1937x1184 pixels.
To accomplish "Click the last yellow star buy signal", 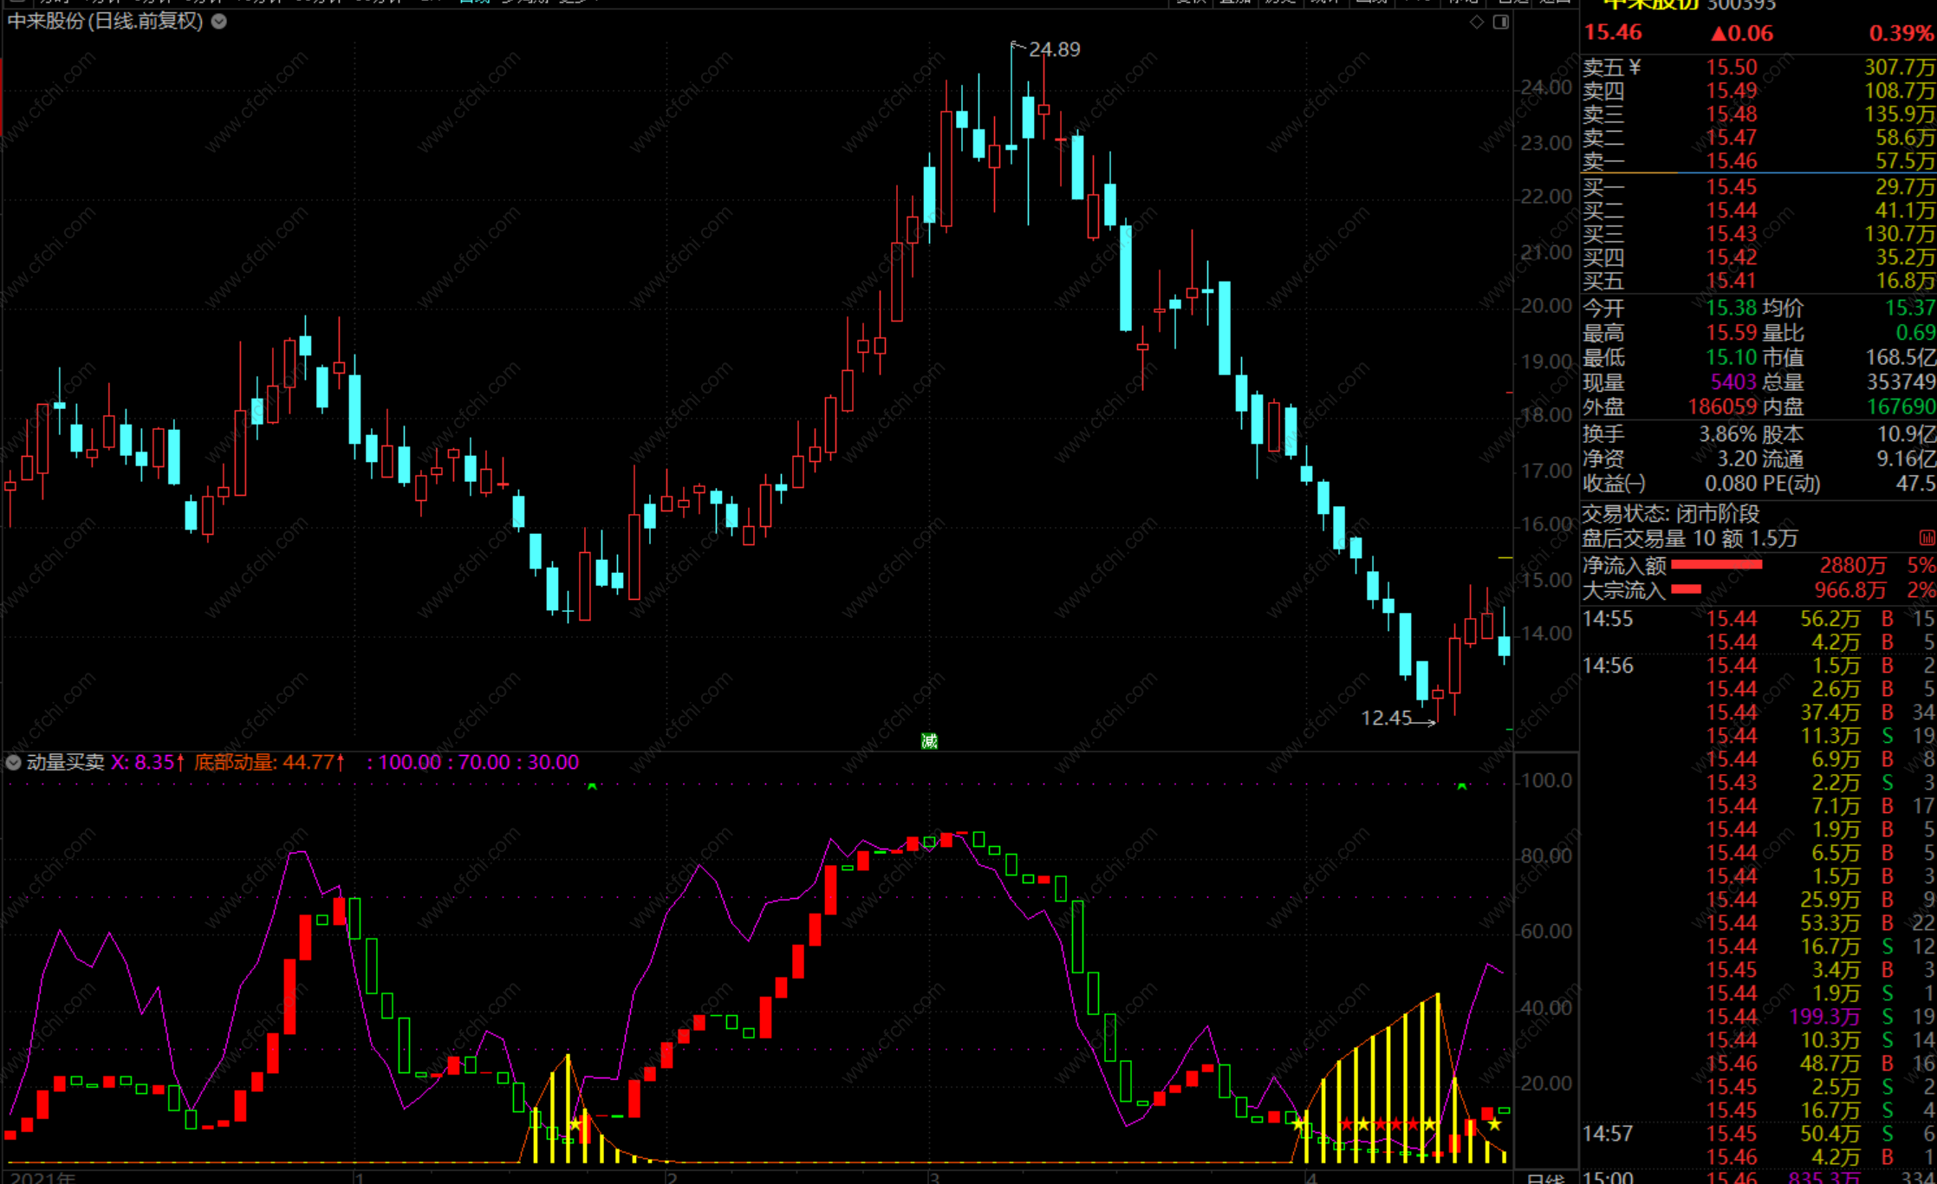I will 1495,1124.
